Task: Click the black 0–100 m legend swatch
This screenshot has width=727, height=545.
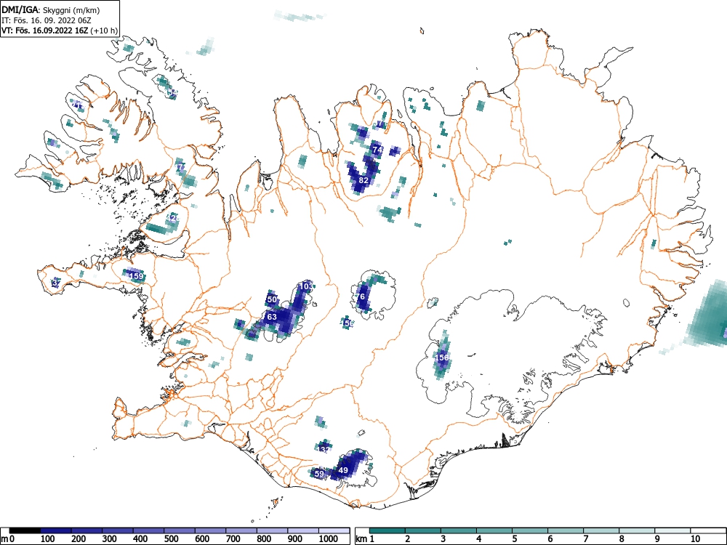Action: (25, 530)
